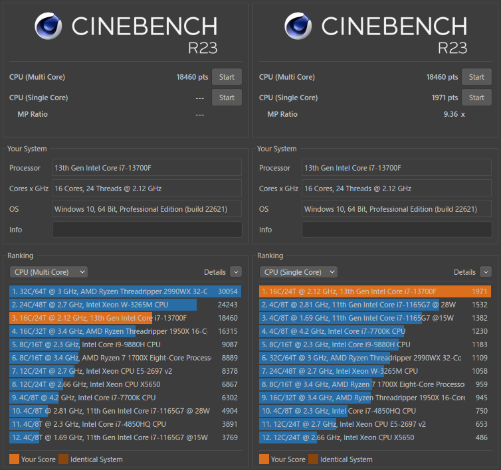
Task: Click the Cores x GHz field in right window
Action: pyautogui.click(x=397, y=189)
